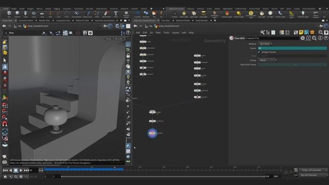329x185 pixels.
Task: Jump to the last frame
Action: (x=26, y=170)
